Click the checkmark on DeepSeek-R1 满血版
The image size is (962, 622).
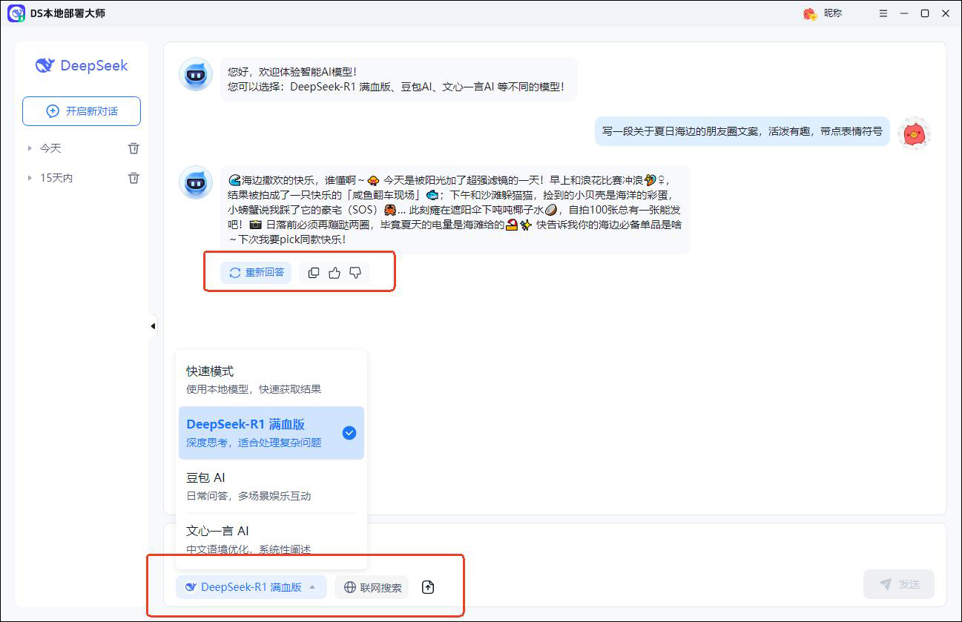point(349,433)
